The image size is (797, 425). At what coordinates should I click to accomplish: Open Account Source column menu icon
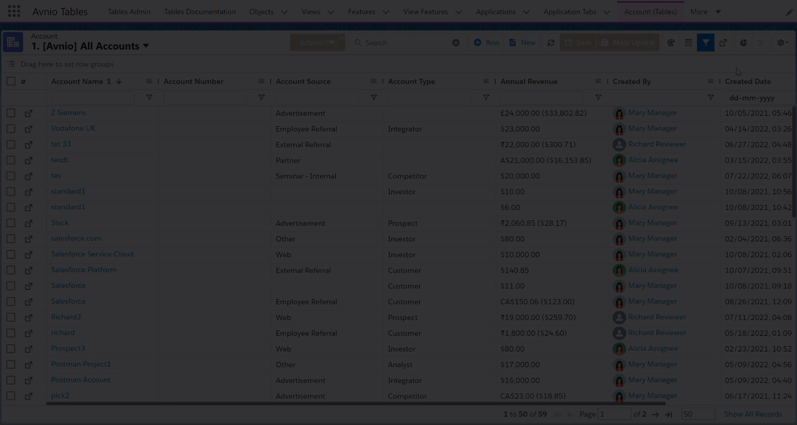point(374,81)
